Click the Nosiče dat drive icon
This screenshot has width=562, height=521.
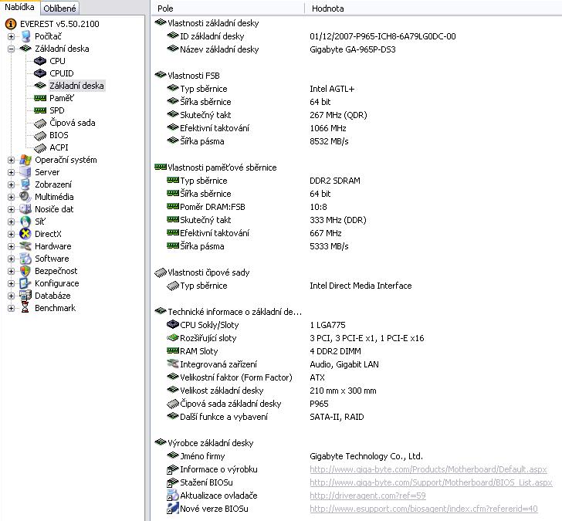25,209
